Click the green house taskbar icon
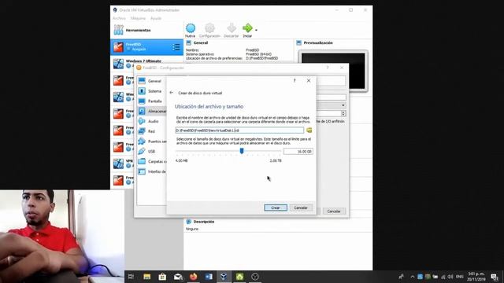The image size is (504, 283). coord(239,277)
